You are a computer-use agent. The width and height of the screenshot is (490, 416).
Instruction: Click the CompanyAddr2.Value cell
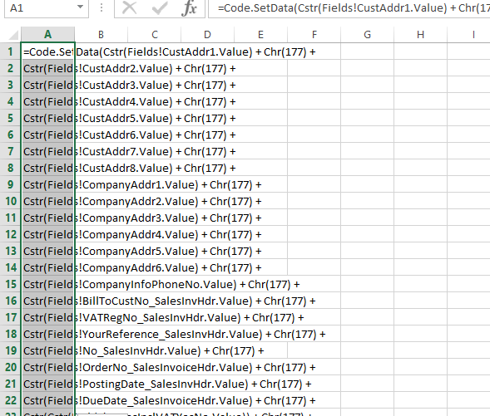pos(47,201)
